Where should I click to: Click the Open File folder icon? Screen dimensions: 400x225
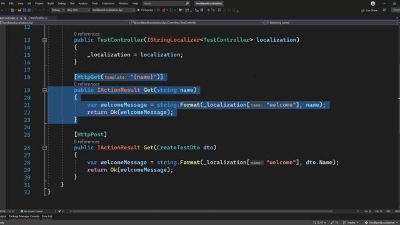point(19,10)
